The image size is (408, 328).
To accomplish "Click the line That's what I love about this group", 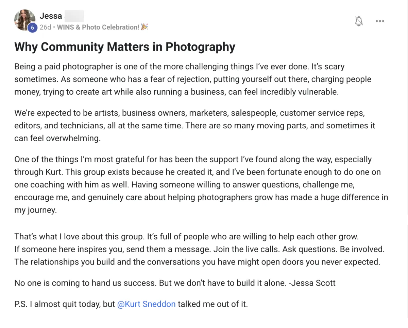I will pyautogui.click(x=186, y=236).
